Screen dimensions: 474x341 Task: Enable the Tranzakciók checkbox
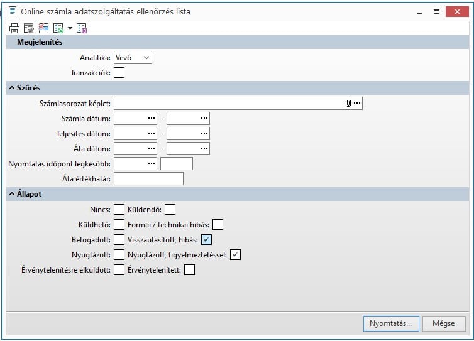[x=119, y=72]
